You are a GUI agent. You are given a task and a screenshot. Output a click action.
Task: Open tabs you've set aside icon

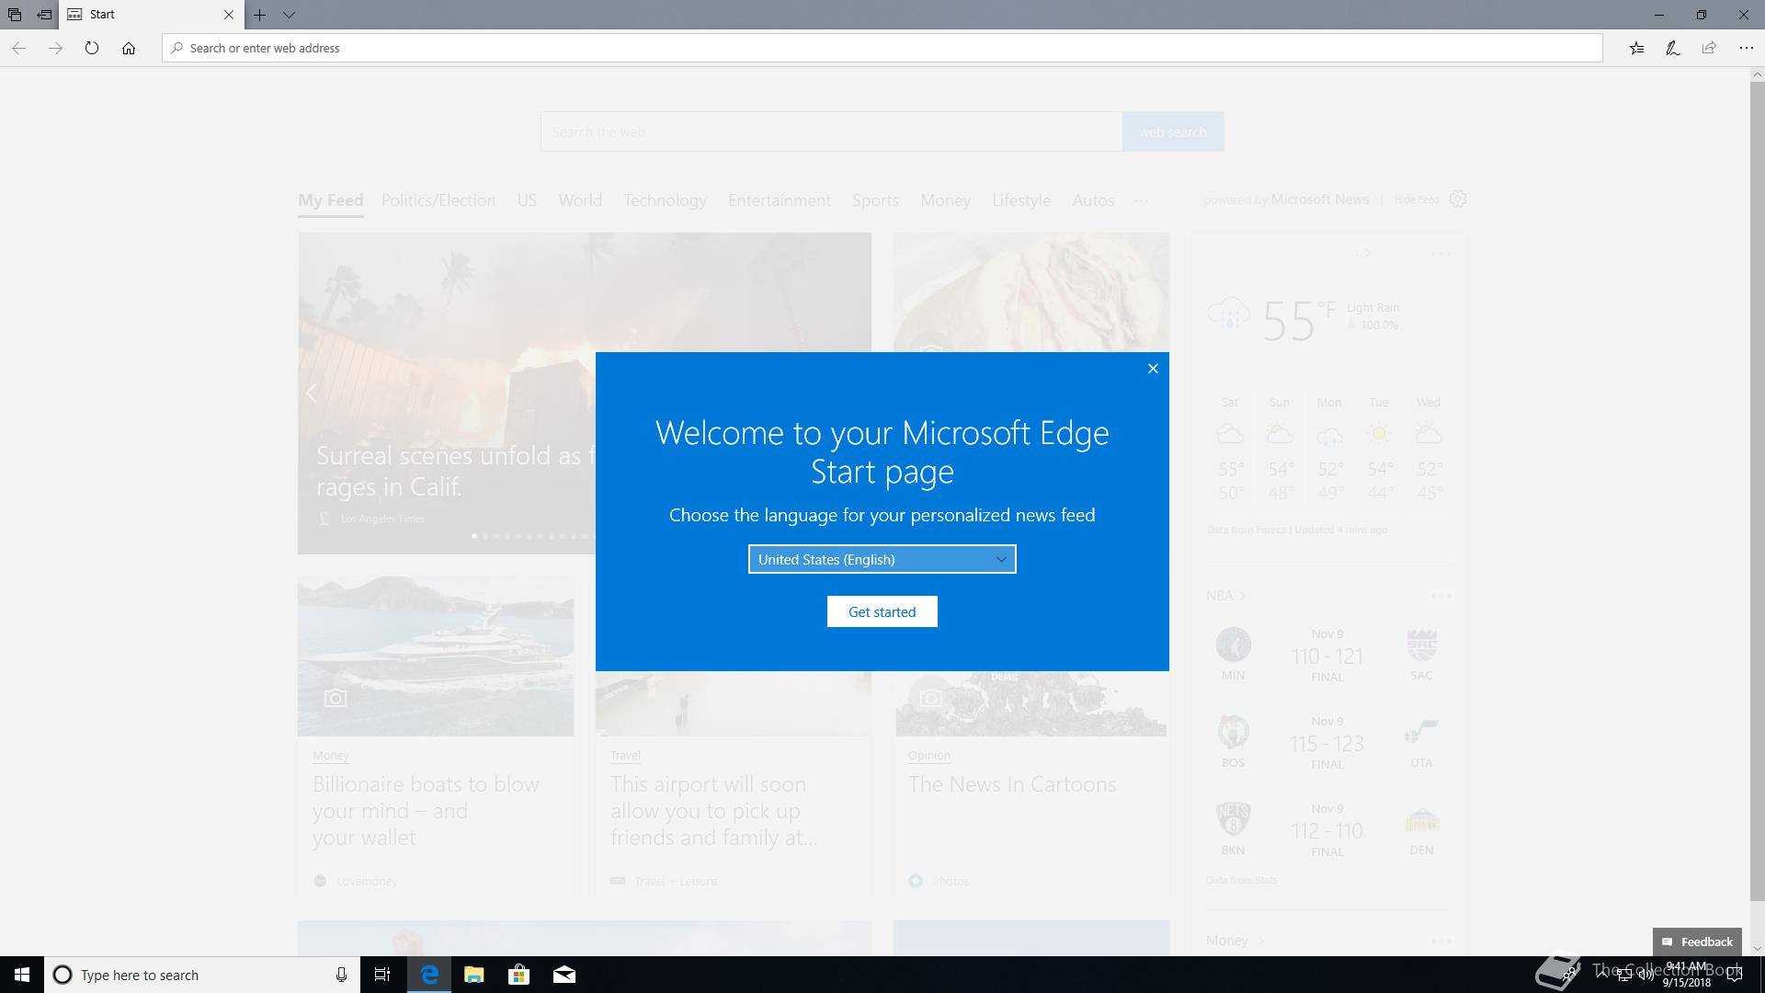click(15, 15)
